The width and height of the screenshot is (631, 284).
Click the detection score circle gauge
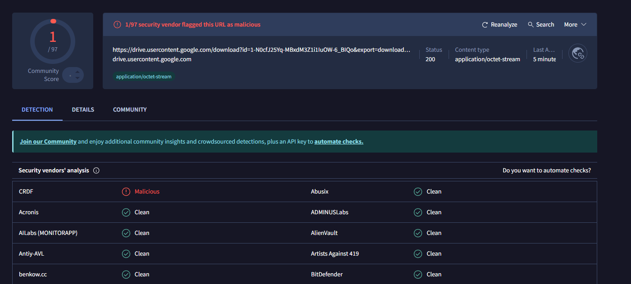tap(53, 41)
